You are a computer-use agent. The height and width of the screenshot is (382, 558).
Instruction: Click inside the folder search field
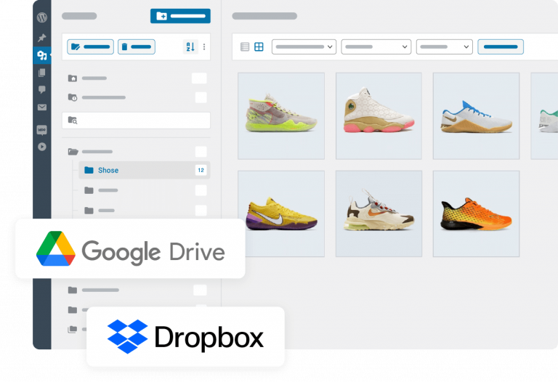[136, 121]
